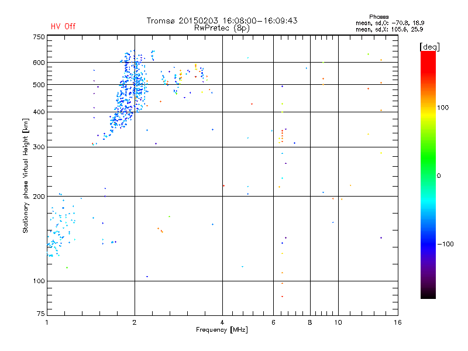Click the plot title 'Tromsø 20150203 16:08:00-16:09:43'
Screen dimensions: 468x351
(222, 20)
